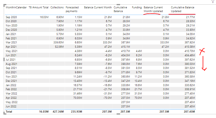Sort by Collections column header
The height and width of the screenshot is (118, 216).
[57, 7]
